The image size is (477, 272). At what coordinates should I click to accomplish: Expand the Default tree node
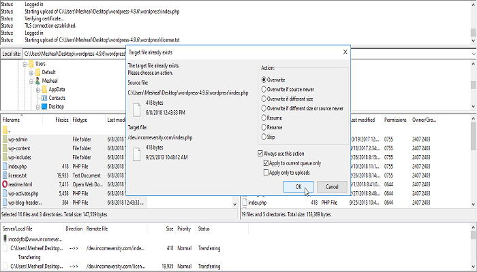[x=31, y=73]
